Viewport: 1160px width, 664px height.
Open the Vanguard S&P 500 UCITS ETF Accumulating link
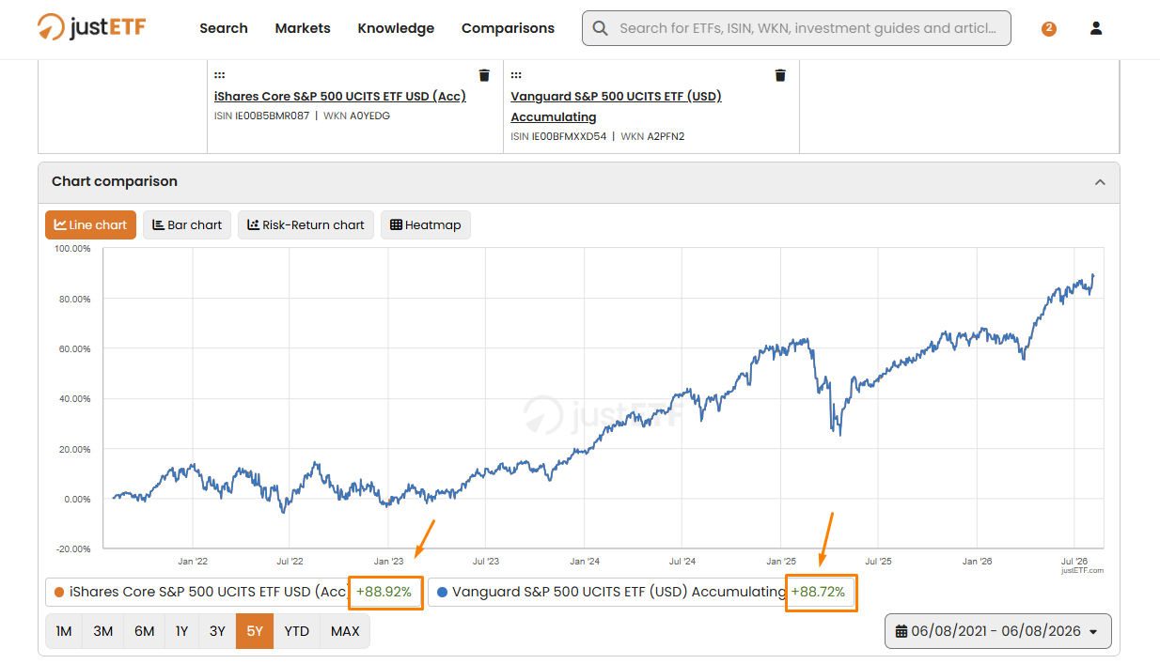click(616, 106)
